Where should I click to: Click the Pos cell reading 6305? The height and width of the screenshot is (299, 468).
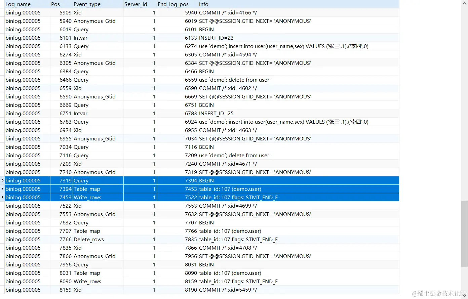pyautogui.click(x=62, y=63)
